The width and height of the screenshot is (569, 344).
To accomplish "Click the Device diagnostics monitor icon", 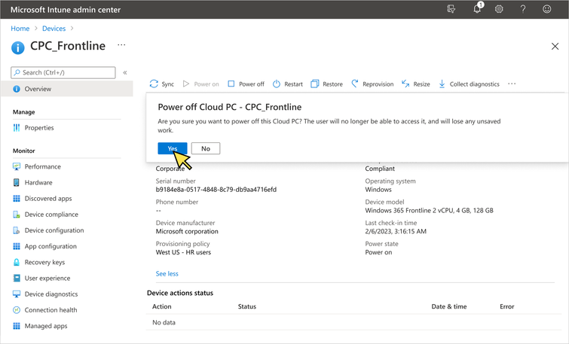I will [17, 294].
